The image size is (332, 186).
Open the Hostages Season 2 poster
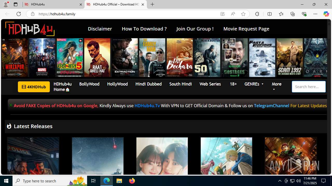click(x=235, y=58)
